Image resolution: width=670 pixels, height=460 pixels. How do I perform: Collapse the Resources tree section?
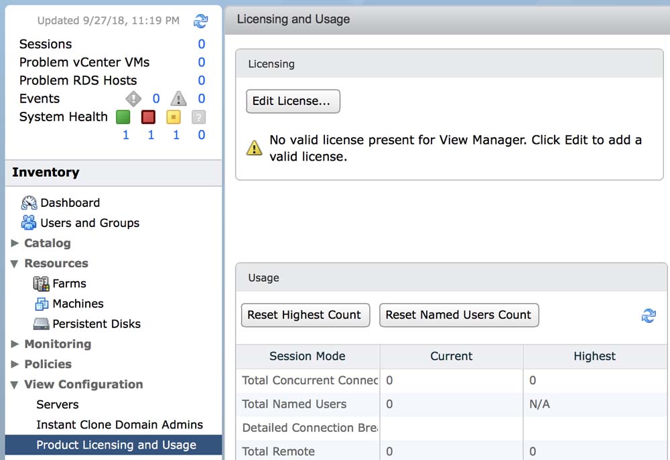click(x=15, y=264)
